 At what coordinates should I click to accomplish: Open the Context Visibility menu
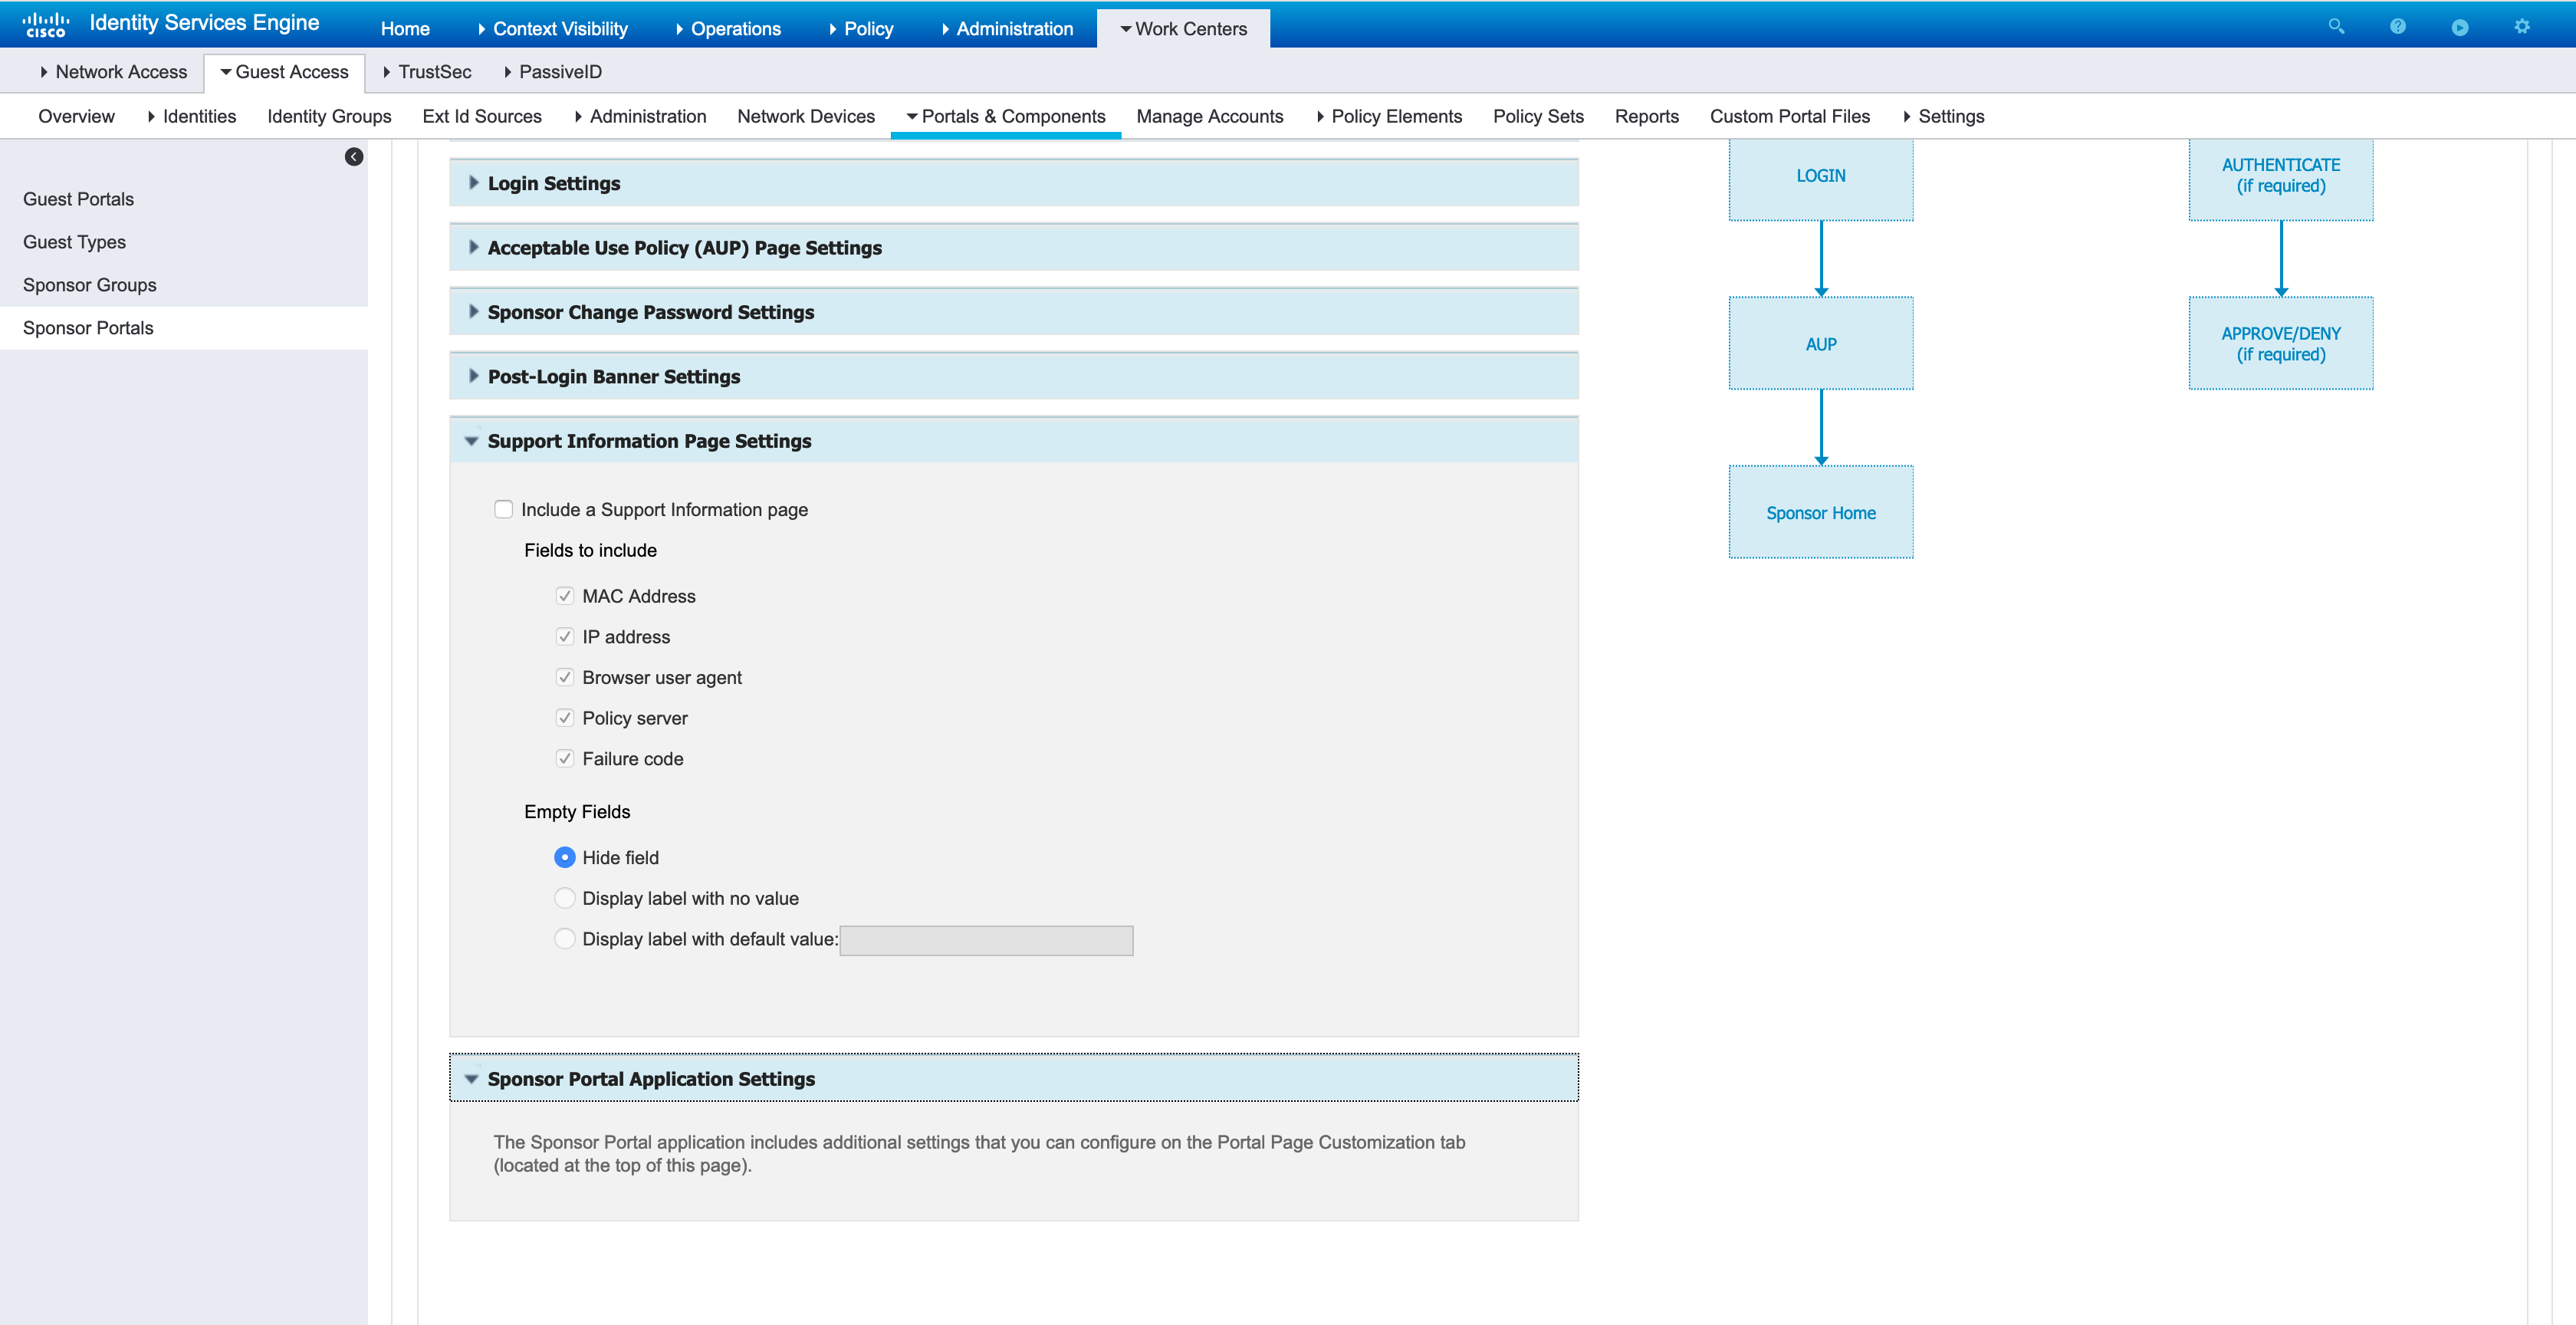[553, 29]
